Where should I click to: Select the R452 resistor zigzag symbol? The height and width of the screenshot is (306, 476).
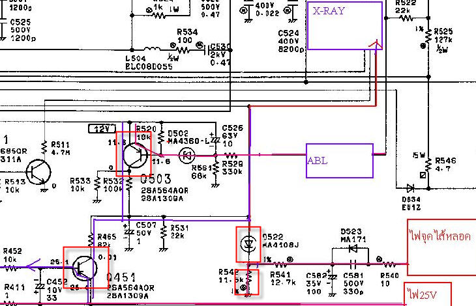click(x=10, y=268)
